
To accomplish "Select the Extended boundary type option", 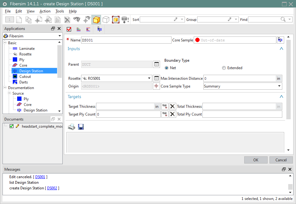I will [224, 68].
